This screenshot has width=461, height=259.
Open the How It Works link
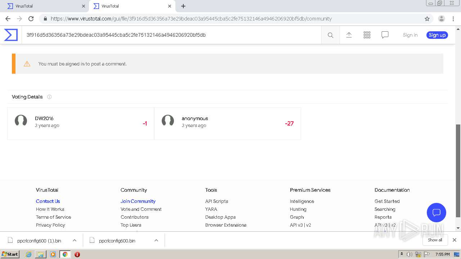50,209
